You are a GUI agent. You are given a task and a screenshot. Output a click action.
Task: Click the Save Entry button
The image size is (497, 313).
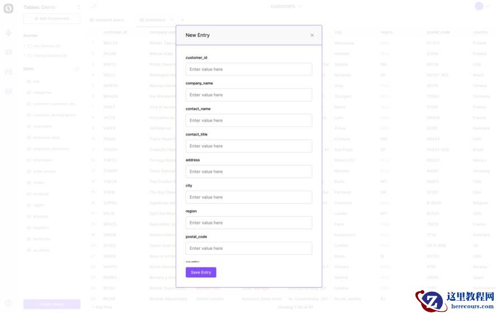pos(201,272)
